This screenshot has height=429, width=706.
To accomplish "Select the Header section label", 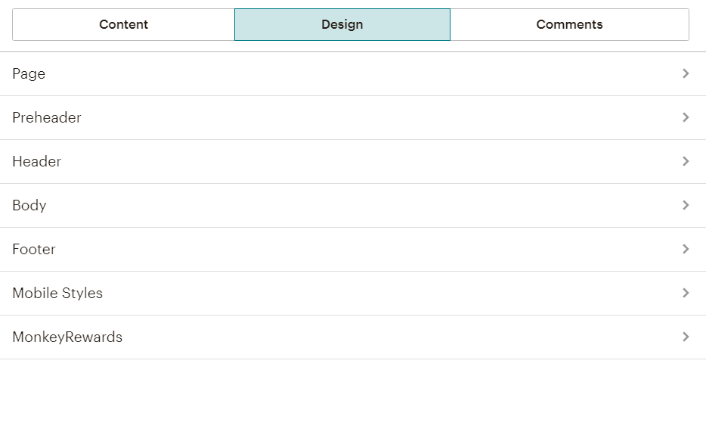I will pyautogui.click(x=37, y=161).
